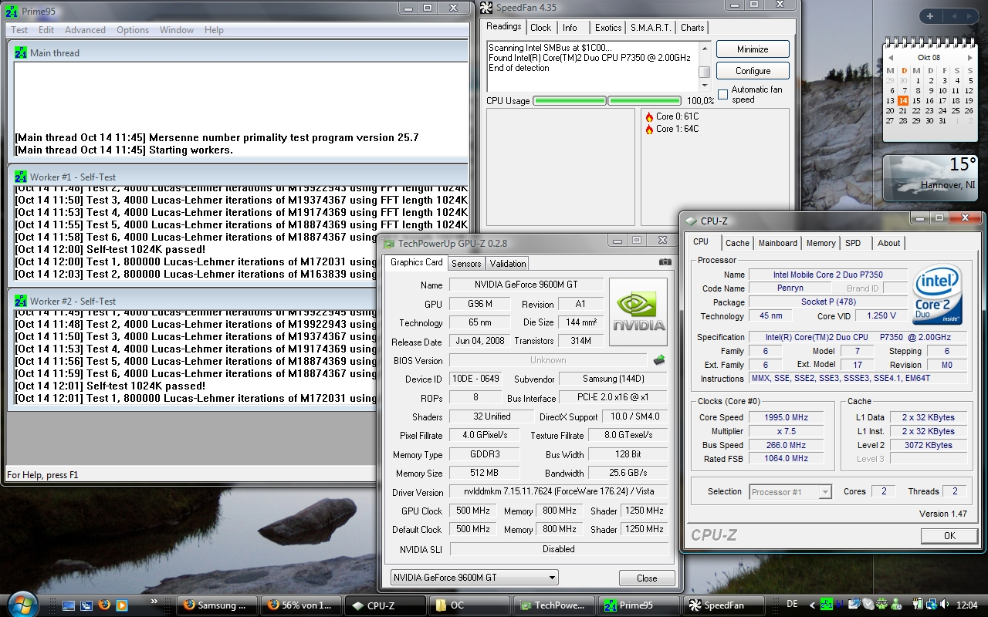Open the Prime95 Help menu
The width and height of the screenshot is (988, 617).
coord(214,30)
